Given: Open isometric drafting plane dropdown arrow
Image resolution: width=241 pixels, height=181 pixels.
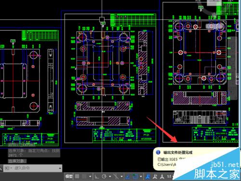Looking at the screenshot, I should point(121,177).
